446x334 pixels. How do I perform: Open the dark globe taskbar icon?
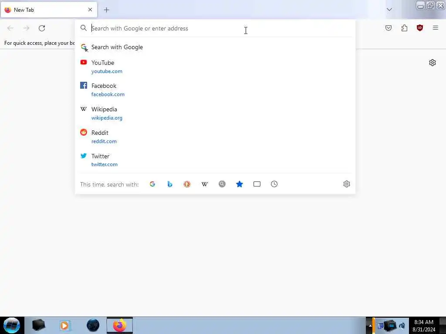(x=93, y=325)
